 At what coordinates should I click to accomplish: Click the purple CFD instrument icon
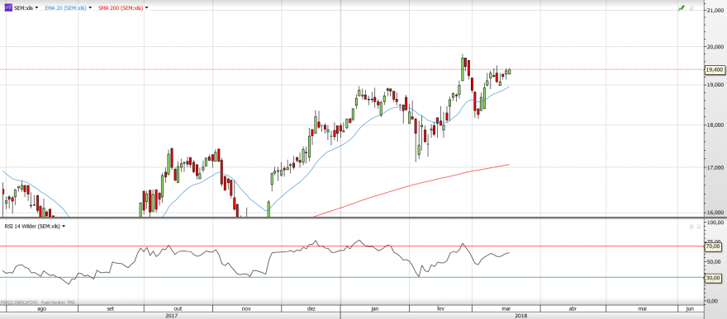pos(8,8)
